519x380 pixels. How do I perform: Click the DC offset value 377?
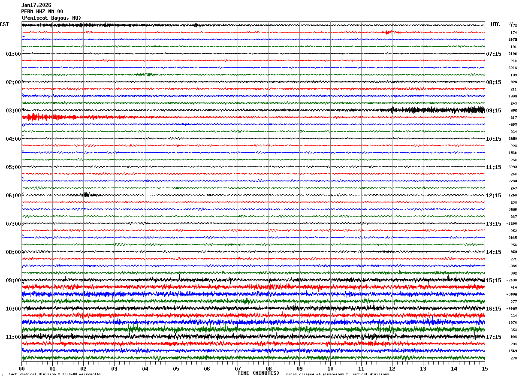[x=513, y=302]
